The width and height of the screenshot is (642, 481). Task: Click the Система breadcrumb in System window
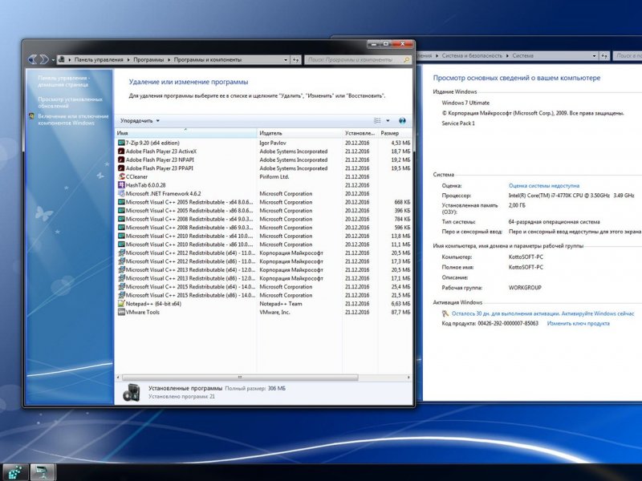tap(523, 55)
